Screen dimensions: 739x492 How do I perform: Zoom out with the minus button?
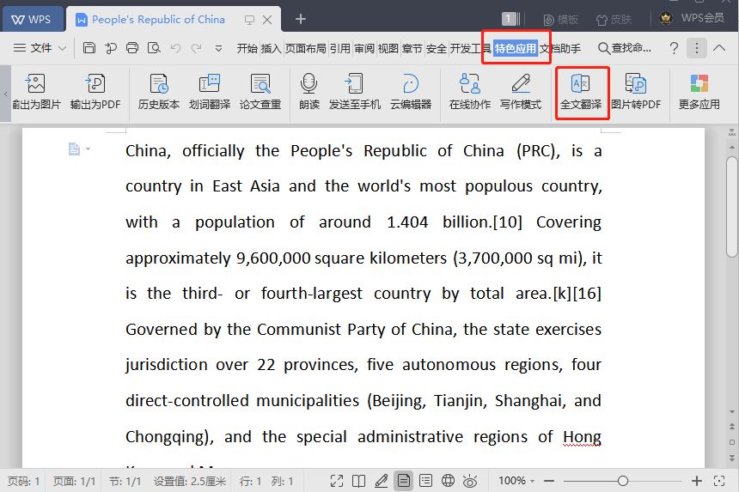(x=548, y=481)
